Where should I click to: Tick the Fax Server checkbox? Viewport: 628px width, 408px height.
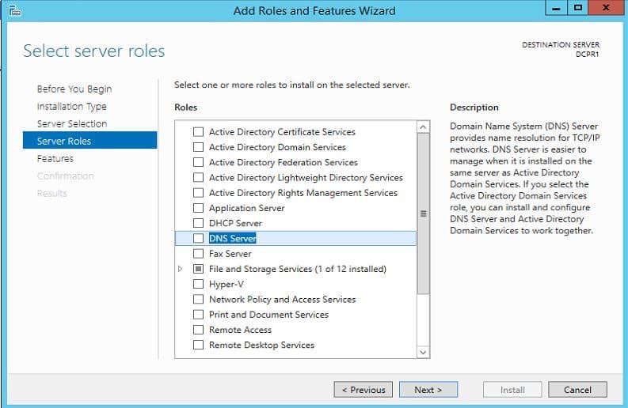pyautogui.click(x=198, y=254)
